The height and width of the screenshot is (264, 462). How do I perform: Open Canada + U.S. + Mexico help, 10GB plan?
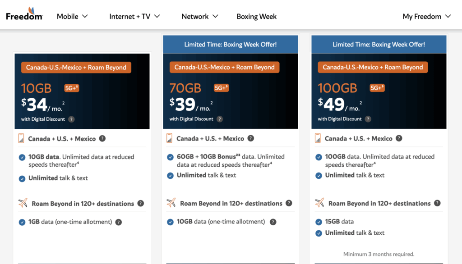click(x=102, y=139)
